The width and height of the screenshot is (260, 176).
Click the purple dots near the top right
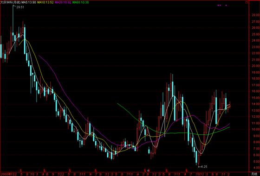(x=222, y=5)
